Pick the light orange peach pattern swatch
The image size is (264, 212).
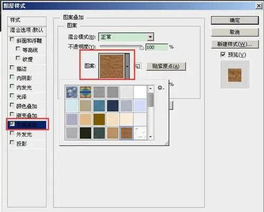coord(86,119)
